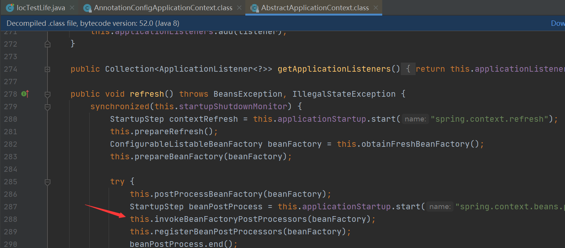This screenshot has height=248, width=565.
Task: Collapse the try block fold on line 285
Action: [x=47, y=182]
